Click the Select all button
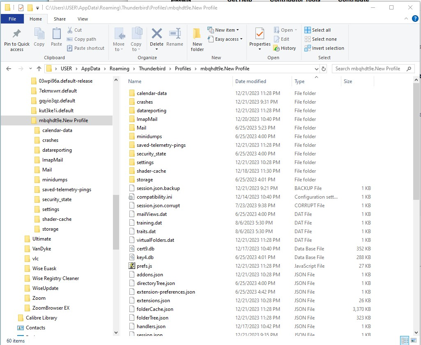Image resolution: width=421 pixels, height=345 pixels. point(317,30)
